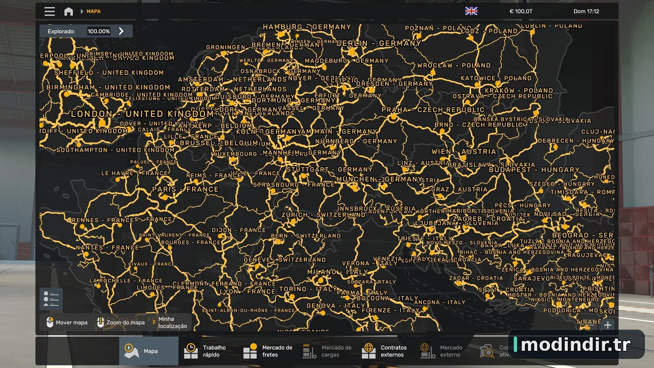Screen dimensions: 654x368
Task: Click the LJUBLJANA - SLOVENIA map label
Action: coord(457,223)
